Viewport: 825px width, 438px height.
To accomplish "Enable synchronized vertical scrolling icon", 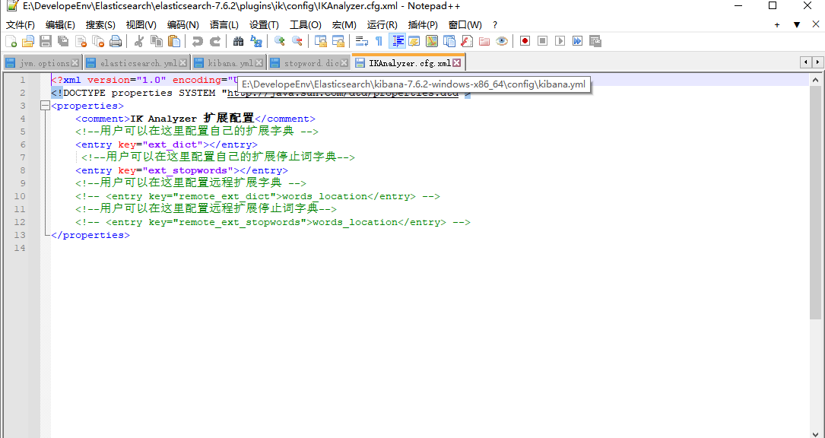I will pyautogui.click(x=321, y=41).
